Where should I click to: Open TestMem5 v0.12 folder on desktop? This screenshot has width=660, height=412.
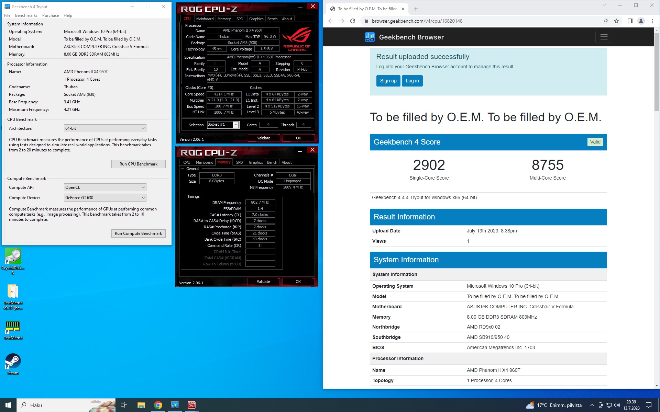pos(13,297)
